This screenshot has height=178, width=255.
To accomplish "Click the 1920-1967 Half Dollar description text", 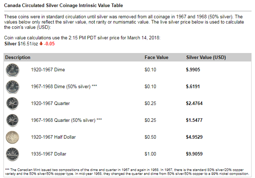I will click(53, 137).
